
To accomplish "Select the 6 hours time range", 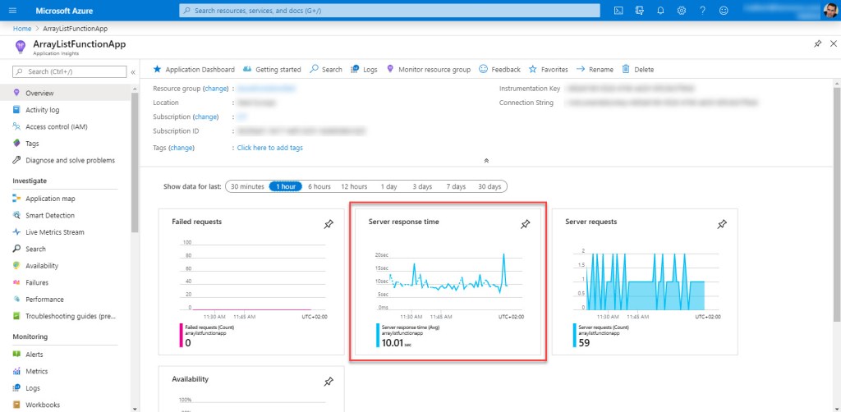I will tap(319, 186).
